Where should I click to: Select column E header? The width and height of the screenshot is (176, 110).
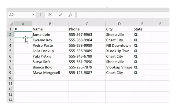[x=142, y=24]
